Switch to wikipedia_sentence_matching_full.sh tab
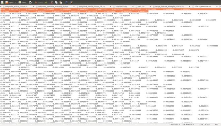This screenshot has height=126, width=221. [53, 6]
